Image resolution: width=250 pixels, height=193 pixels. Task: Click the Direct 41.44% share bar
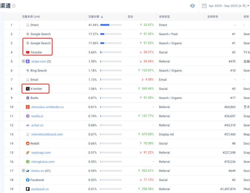point(111,25)
